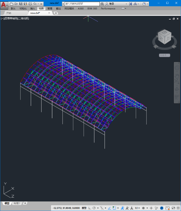Click the Help question mark icon
The width and height of the screenshot is (181, 211).
pyautogui.click(x=144, y=4)
